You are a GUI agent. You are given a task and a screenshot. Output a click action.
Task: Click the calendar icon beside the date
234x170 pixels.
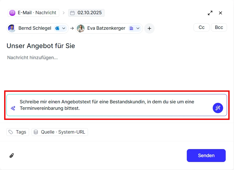[x=72, y=13]
